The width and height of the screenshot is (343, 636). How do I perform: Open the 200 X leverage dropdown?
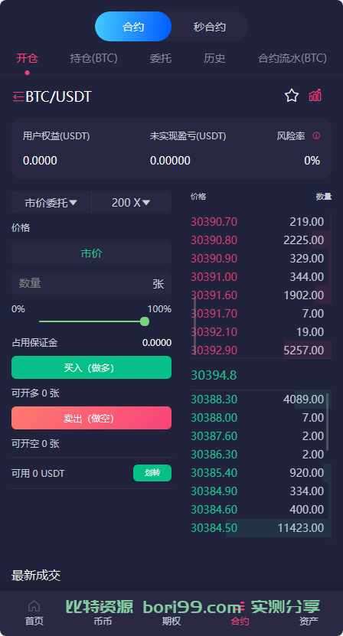(x=131, y=202)
